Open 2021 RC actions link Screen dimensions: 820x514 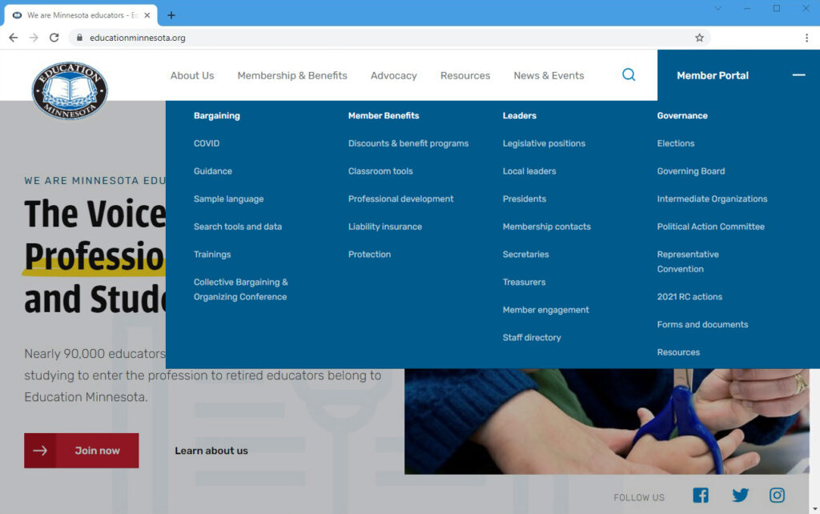coord(689,296)
